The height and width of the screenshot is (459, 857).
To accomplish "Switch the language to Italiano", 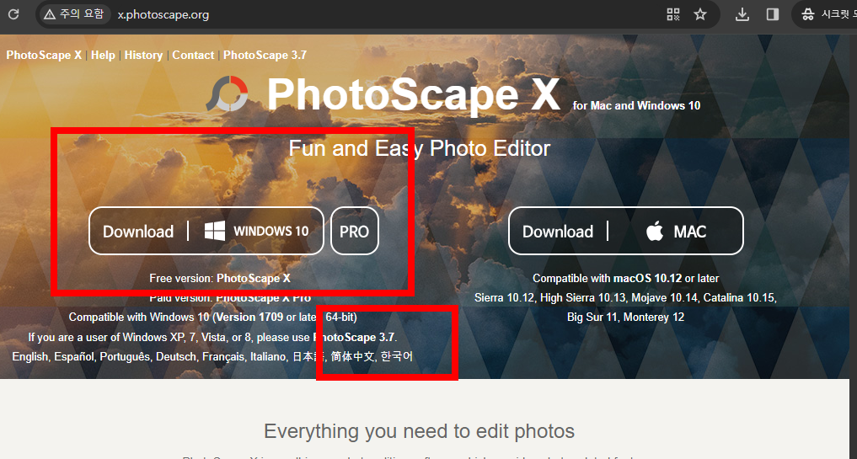I will pyautogui.click(x=268, y=357).
